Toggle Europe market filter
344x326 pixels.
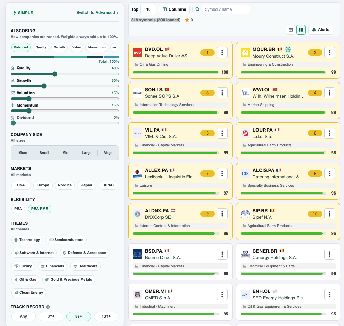pyautogui.click(x=43, y=185)
